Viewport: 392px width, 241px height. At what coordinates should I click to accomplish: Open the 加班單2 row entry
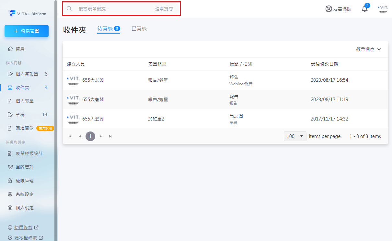[156, 119]
